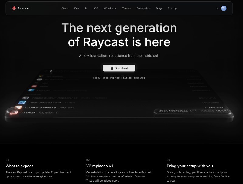Viewport: 243px width, 184px height.
Task: Open the Store page
Action: [65, 8]
